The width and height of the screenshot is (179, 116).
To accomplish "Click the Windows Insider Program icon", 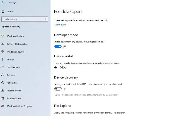I will click(x=3, y=106).
